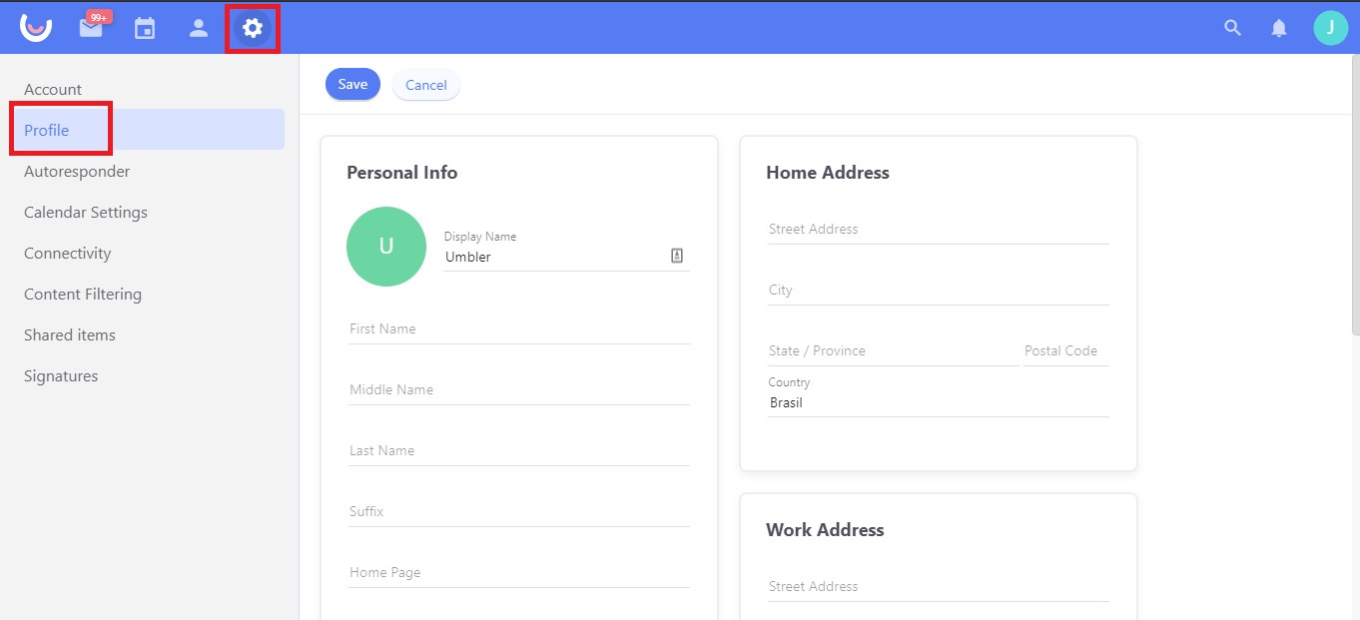Open the mail inbox icon

91,28
